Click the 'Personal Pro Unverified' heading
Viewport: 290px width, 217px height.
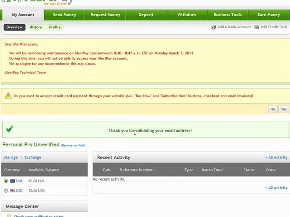click(31, 144)
